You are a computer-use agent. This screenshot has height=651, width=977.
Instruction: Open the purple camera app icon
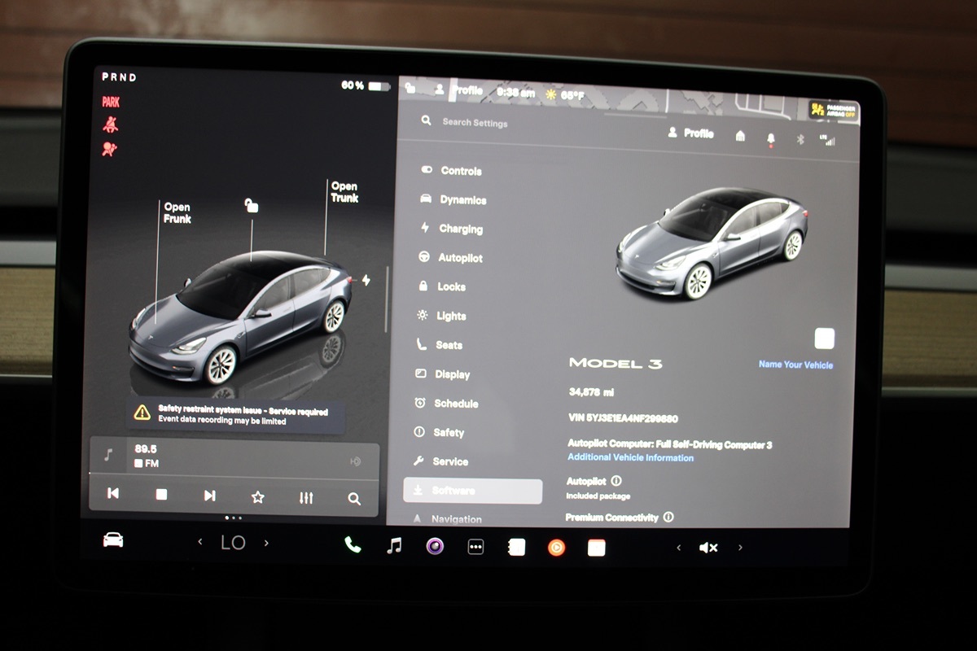[435, 546]
